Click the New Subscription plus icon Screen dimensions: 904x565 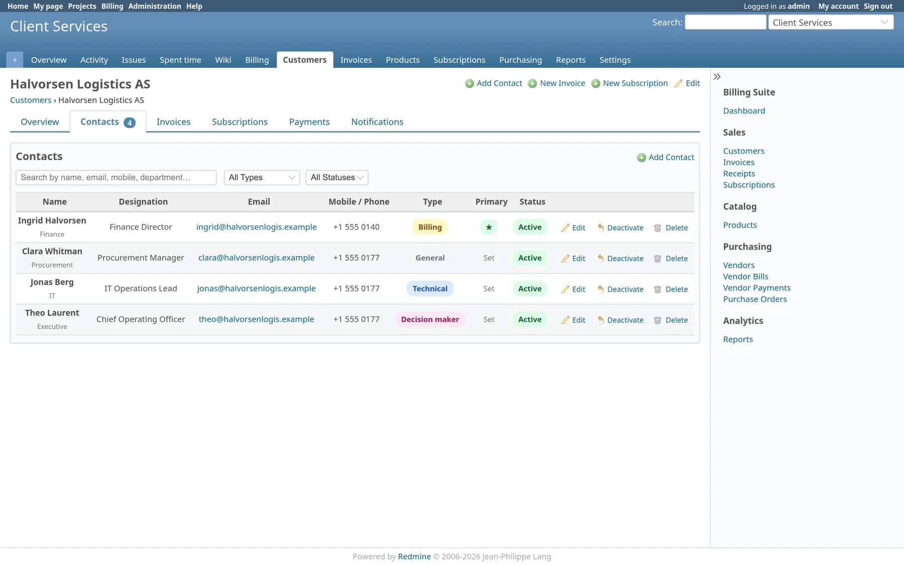pos(596,83)
